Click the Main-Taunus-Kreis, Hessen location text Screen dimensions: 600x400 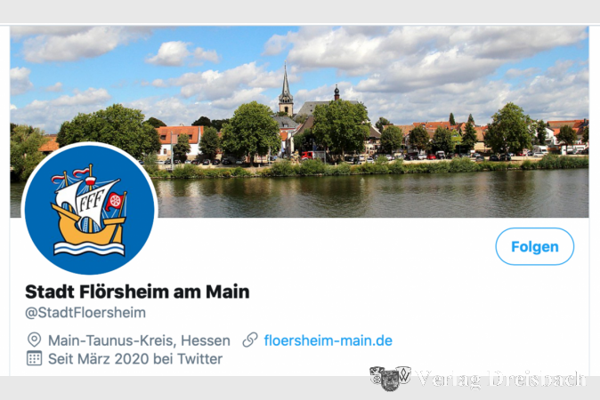click(139, 340)
